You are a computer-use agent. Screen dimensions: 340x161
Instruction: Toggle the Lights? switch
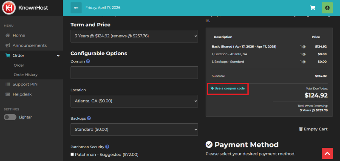click(x=10, y=117)
